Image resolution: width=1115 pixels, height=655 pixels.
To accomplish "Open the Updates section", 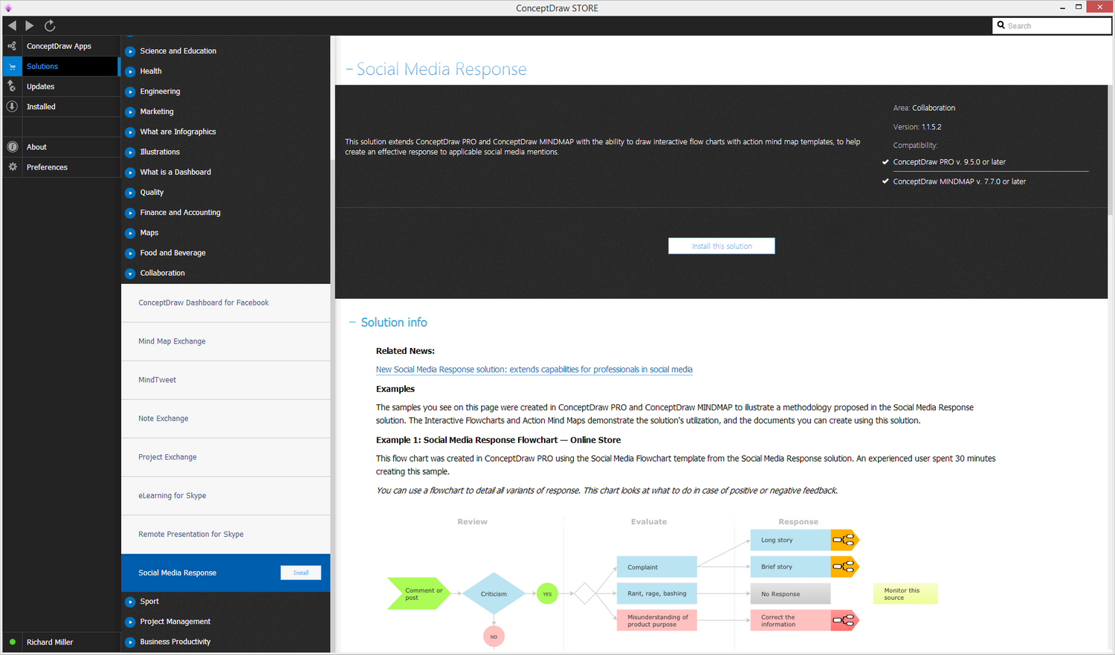I will [x=60, y=86].
